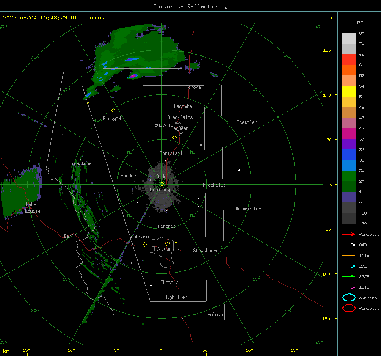Click the Sundre town label
Image resolution: width=381 pixels, height=356 pixels.
(x=128, y=175)
